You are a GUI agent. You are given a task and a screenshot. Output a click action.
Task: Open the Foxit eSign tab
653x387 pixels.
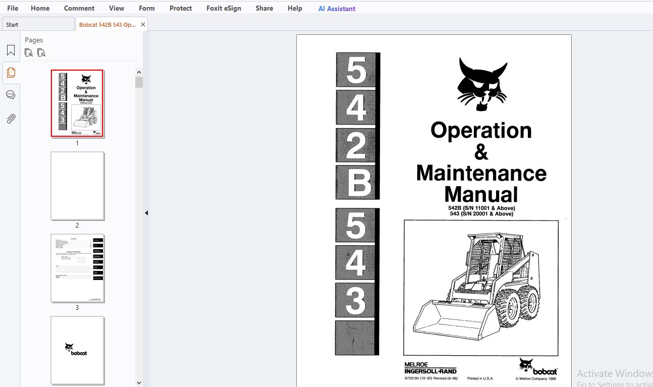(x=224, y=8)
